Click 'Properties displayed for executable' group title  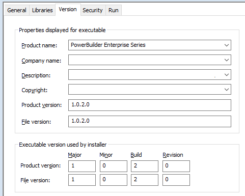click(62, 30)
